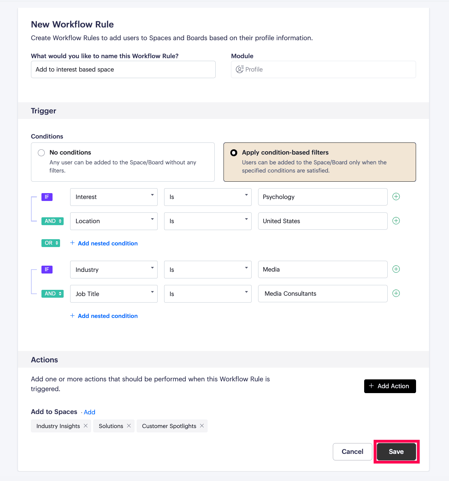Remove the Solutions space tag
449x481 pixels.
click(129, 426)
